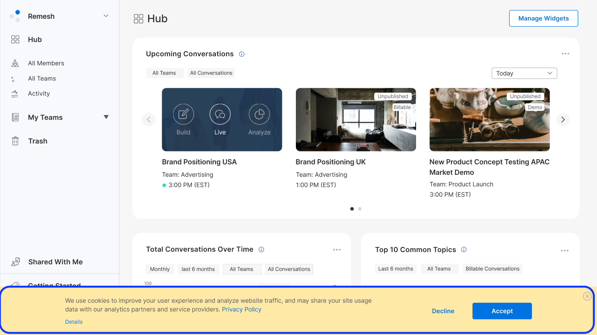Viewport: 597px width, 335px height.
Task: Click the Demo badge on APAC card
Action: pos(535,107)
